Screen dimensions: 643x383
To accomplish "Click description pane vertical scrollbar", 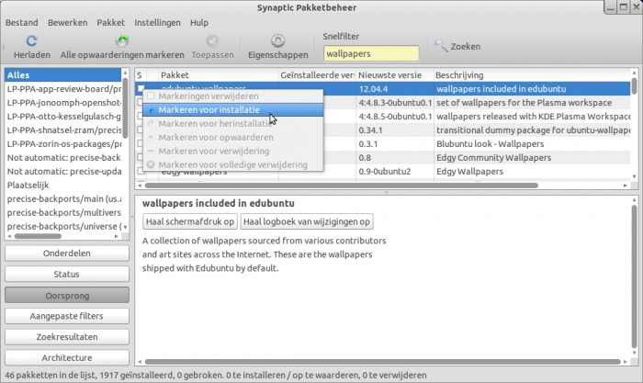I will [635, 275].
